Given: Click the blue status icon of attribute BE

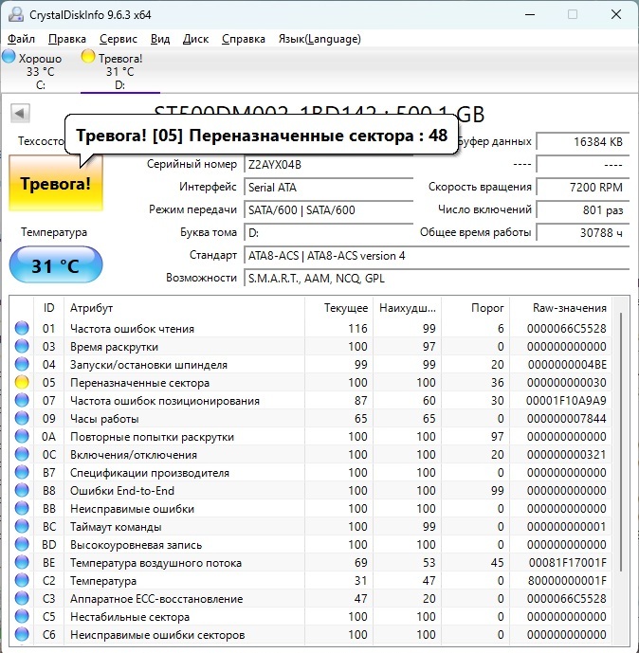Looking at the screenshot, I should click(22, 562).
